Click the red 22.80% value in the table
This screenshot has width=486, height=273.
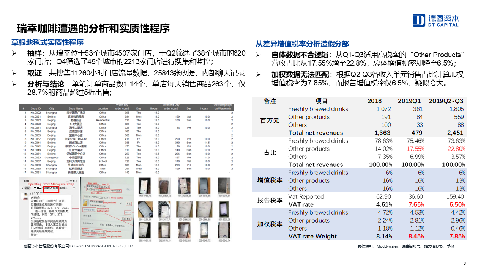tap(456, 149)
